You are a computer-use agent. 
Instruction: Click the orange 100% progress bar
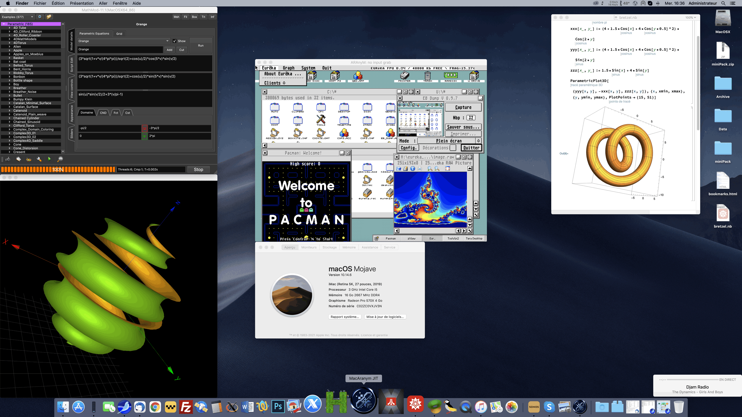(58, 169)
